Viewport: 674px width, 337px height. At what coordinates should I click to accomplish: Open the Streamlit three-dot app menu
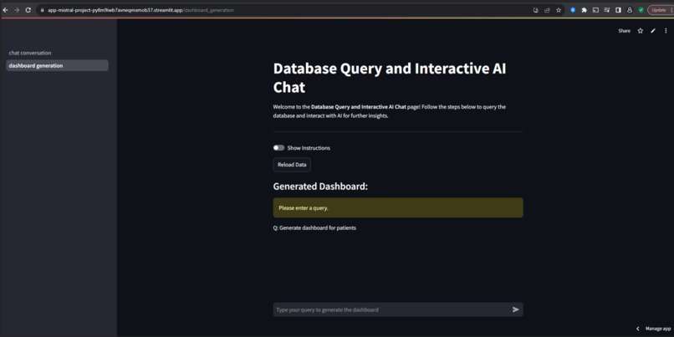point(666,31)
